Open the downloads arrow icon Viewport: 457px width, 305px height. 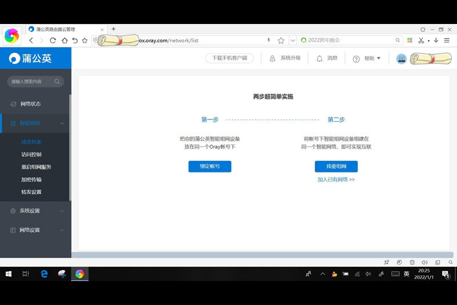[436, 40]
